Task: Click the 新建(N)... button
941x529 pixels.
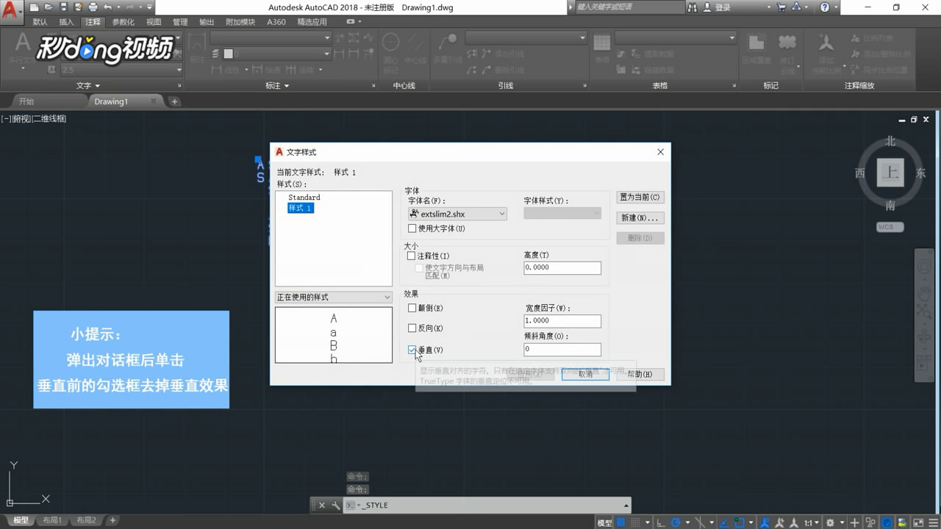Action: pos(640,217)
